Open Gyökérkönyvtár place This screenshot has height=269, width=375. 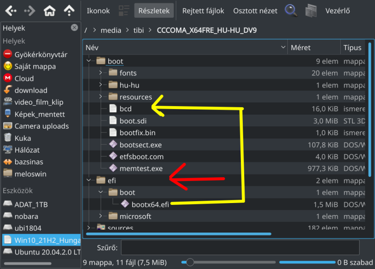coord(41,54)
